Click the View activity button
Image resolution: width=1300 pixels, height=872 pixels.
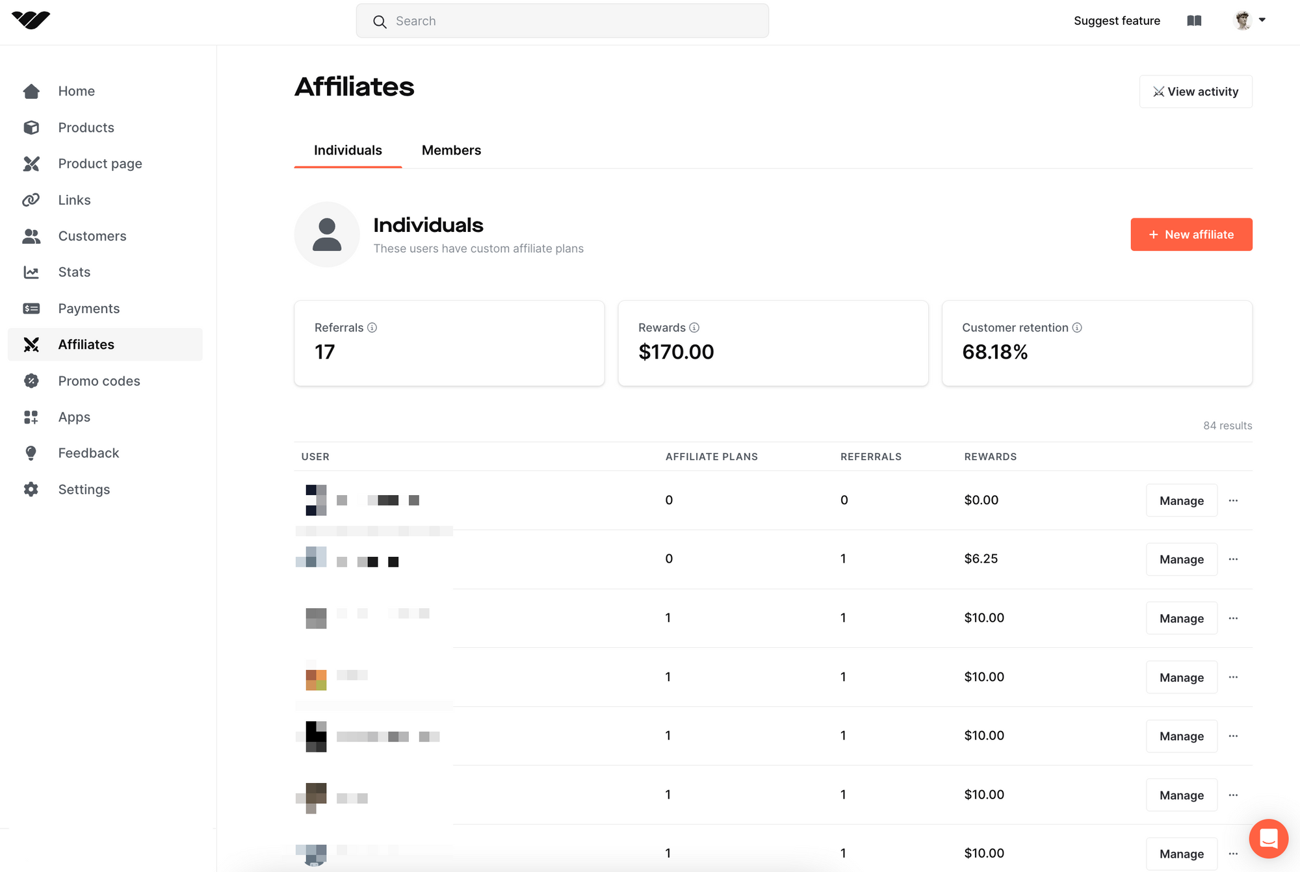pos(1196,90)
